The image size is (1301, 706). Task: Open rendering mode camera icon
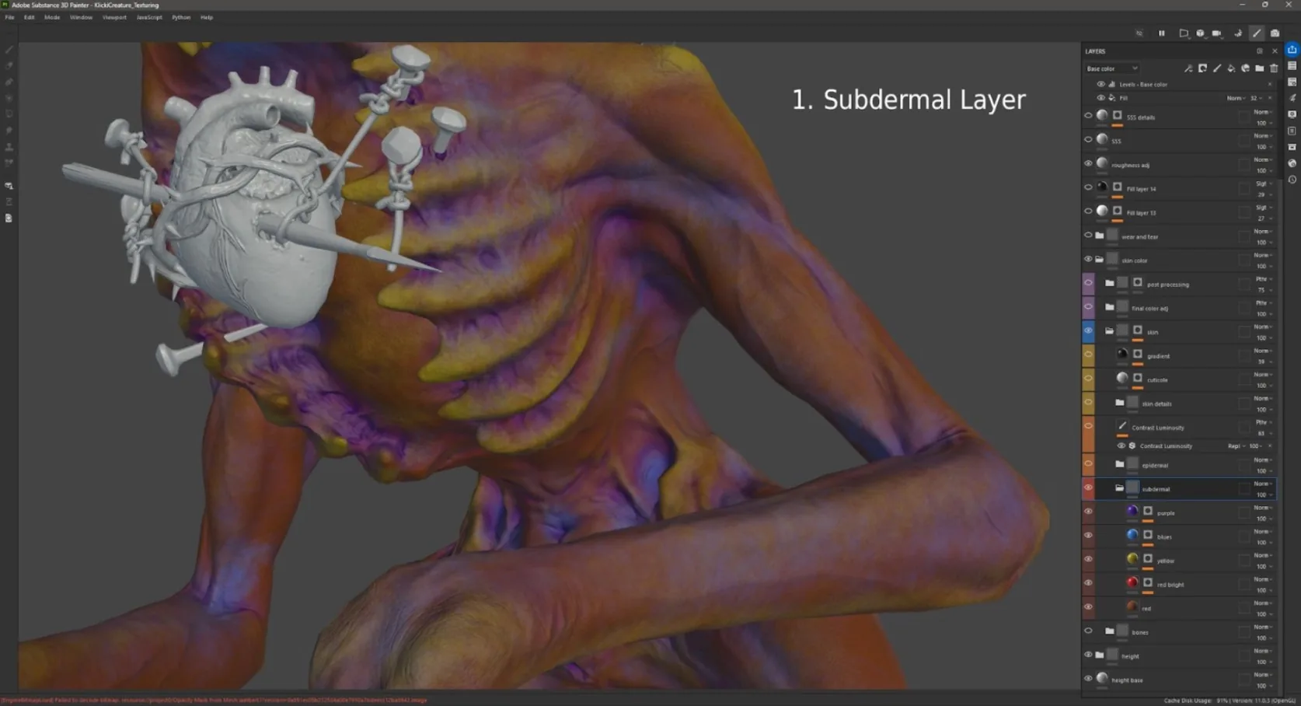coord(1275,33)
